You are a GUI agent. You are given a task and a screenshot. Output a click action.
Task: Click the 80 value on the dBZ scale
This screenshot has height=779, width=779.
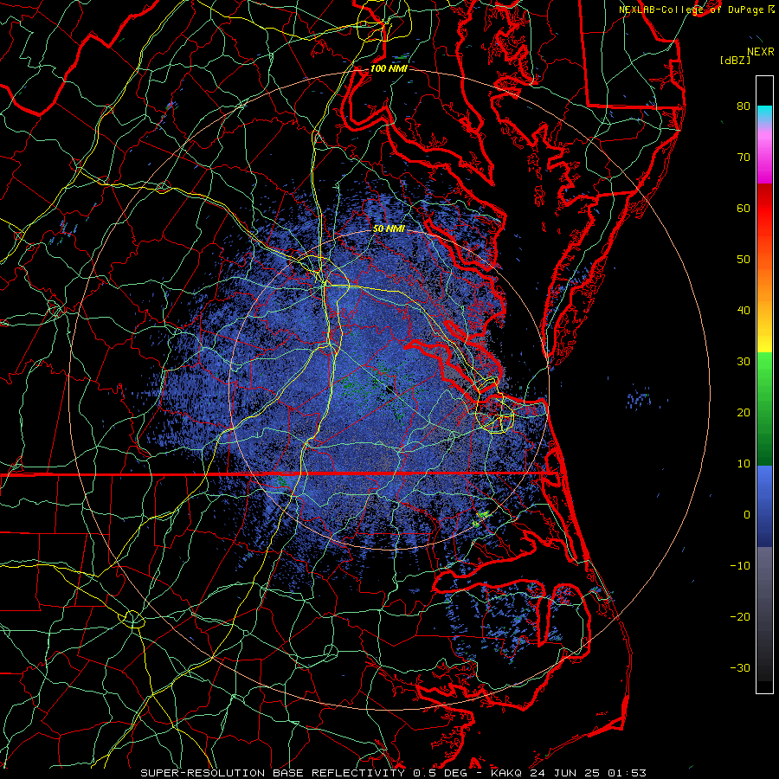[x=744, y=106]
